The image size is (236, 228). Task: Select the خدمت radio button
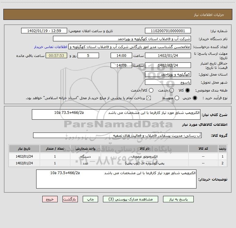click(x=172, y=90)
